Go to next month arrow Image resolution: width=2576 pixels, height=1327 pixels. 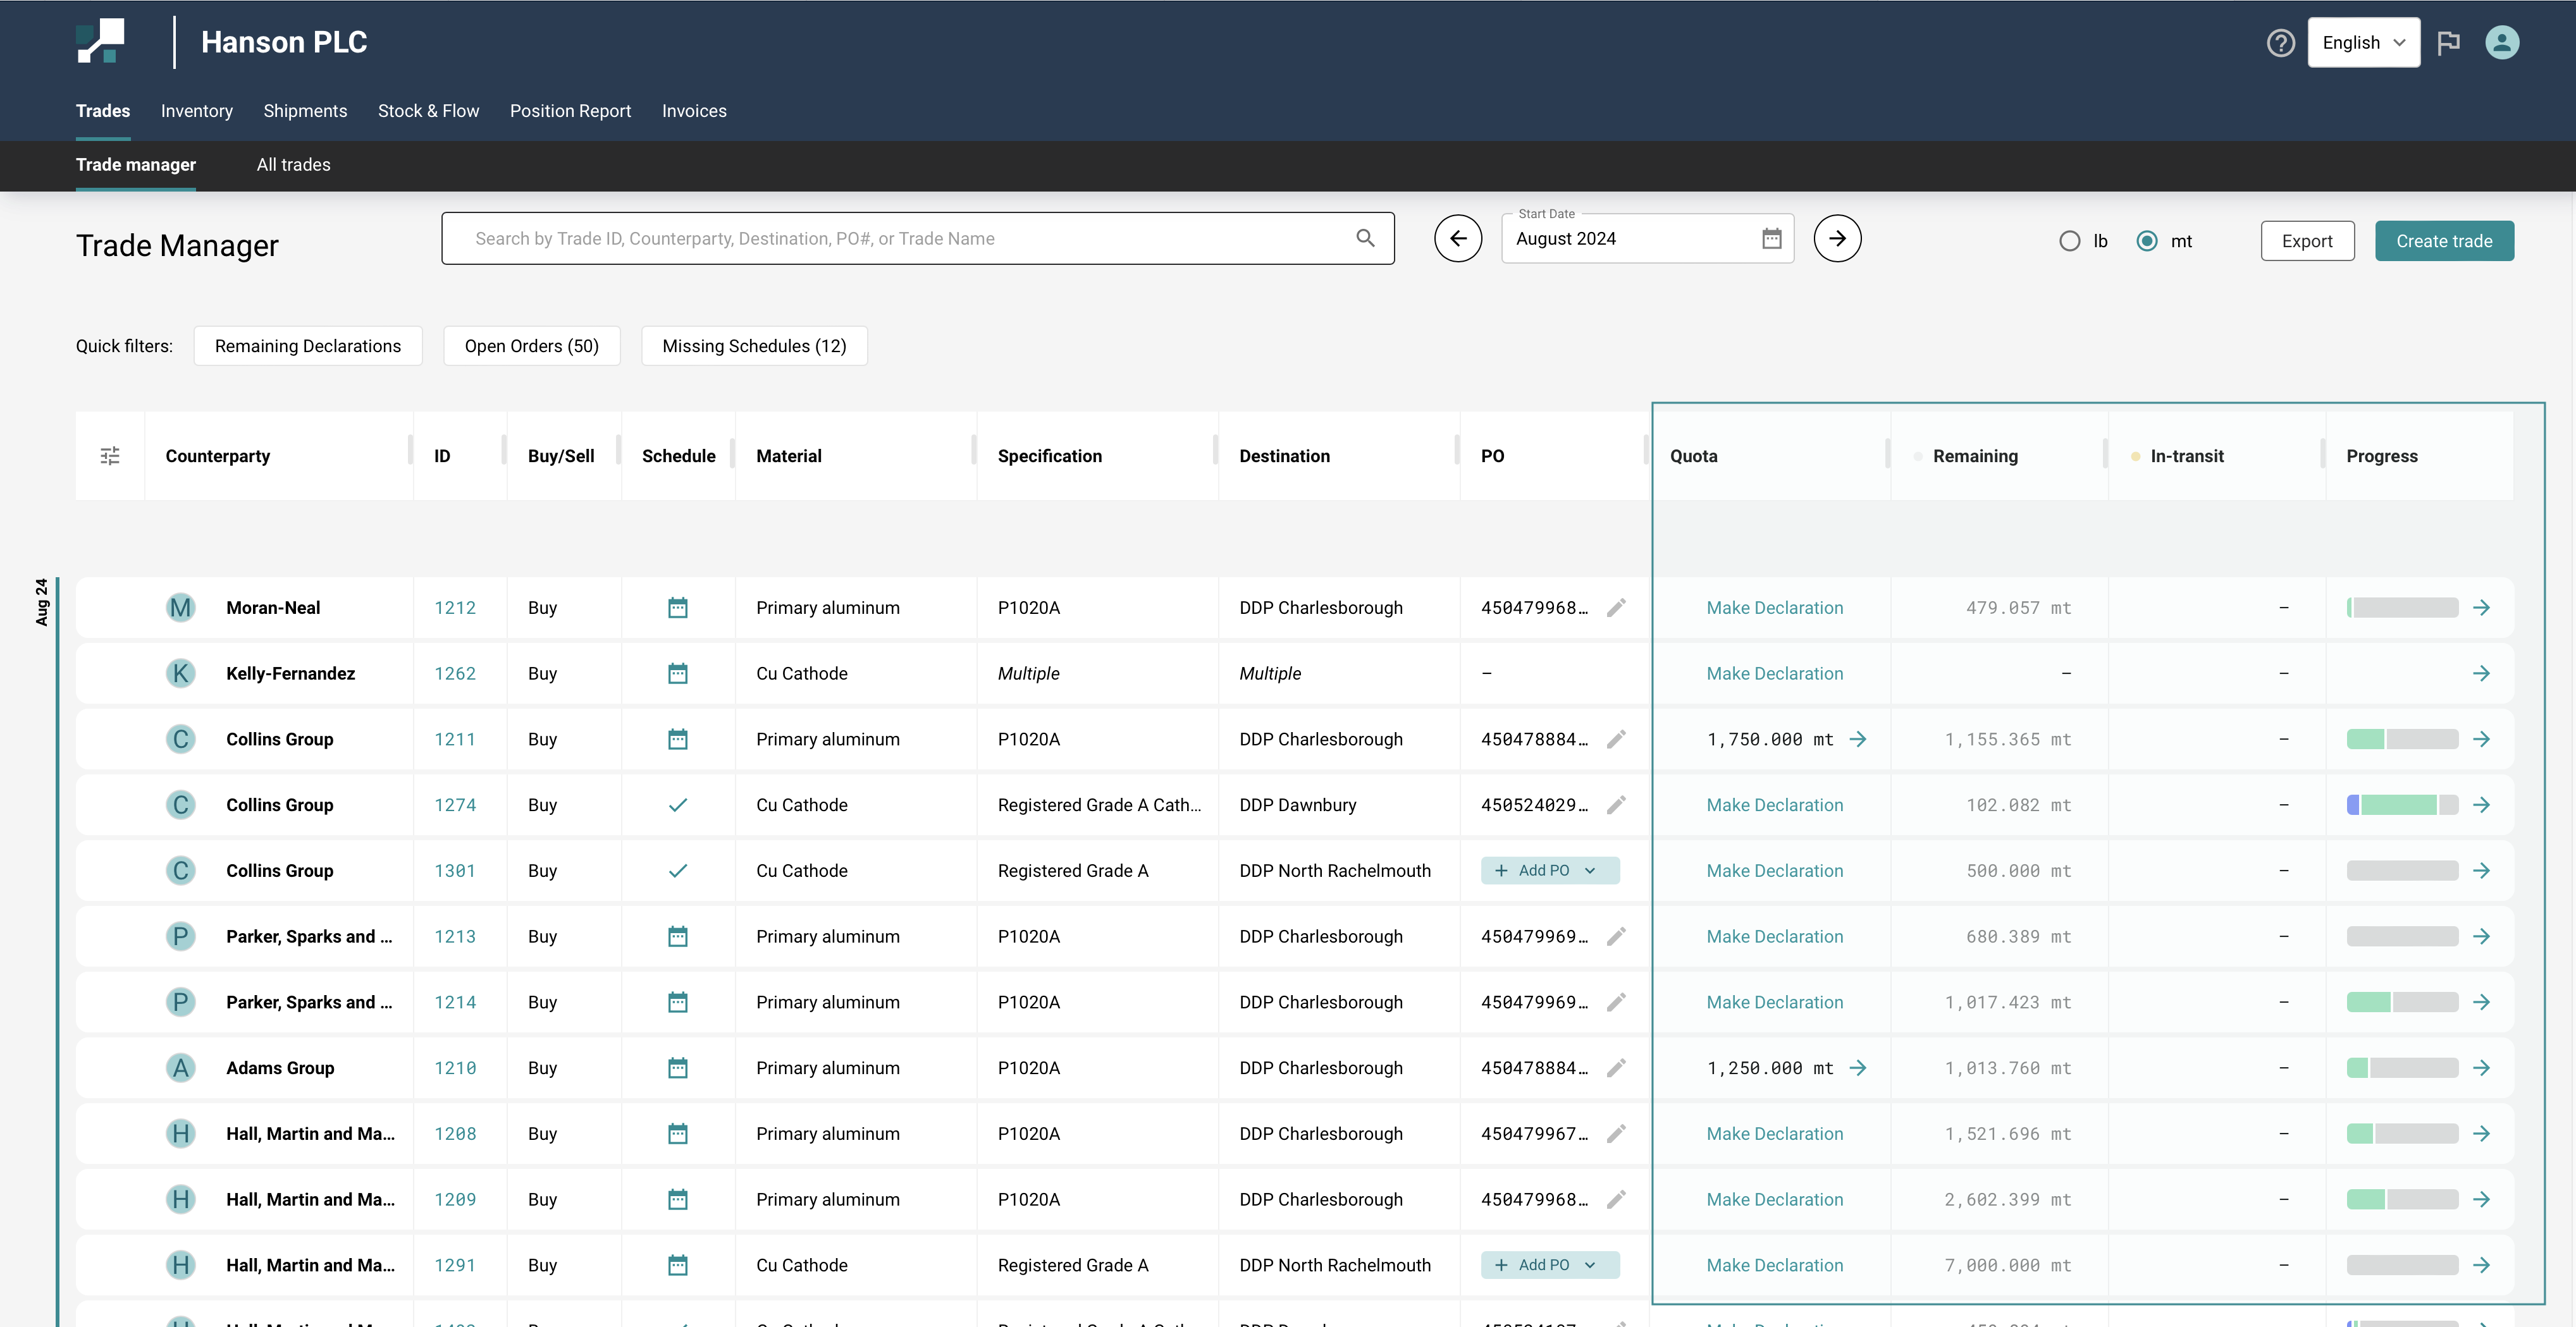(1837, 239)
